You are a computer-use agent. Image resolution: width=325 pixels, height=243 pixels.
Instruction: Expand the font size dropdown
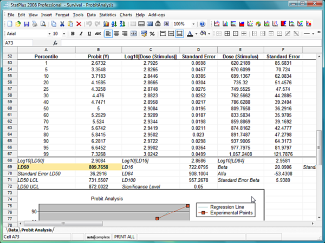click(x=63, y=33)
